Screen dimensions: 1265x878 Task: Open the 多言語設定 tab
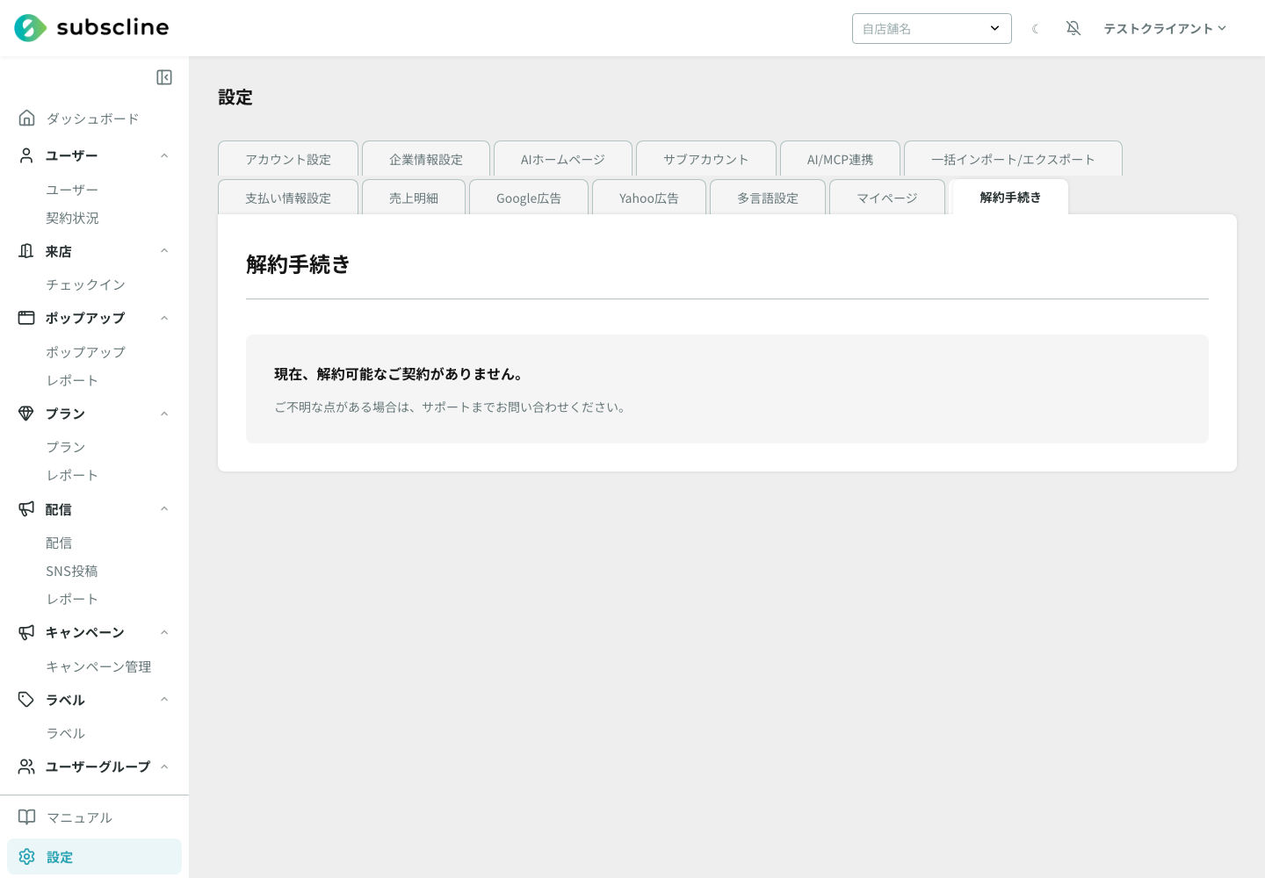click(x=768, y=198)
